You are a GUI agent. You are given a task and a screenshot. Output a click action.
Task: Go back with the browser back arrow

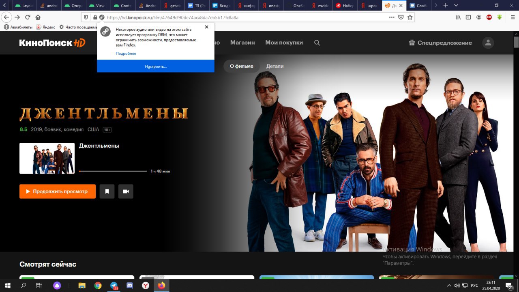coord(6,17)
